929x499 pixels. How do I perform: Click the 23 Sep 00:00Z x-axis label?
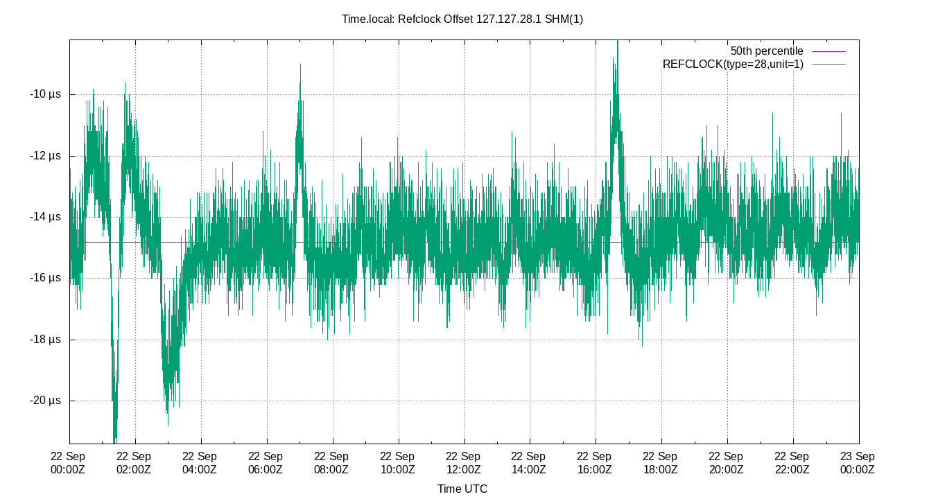pos(858,463)
